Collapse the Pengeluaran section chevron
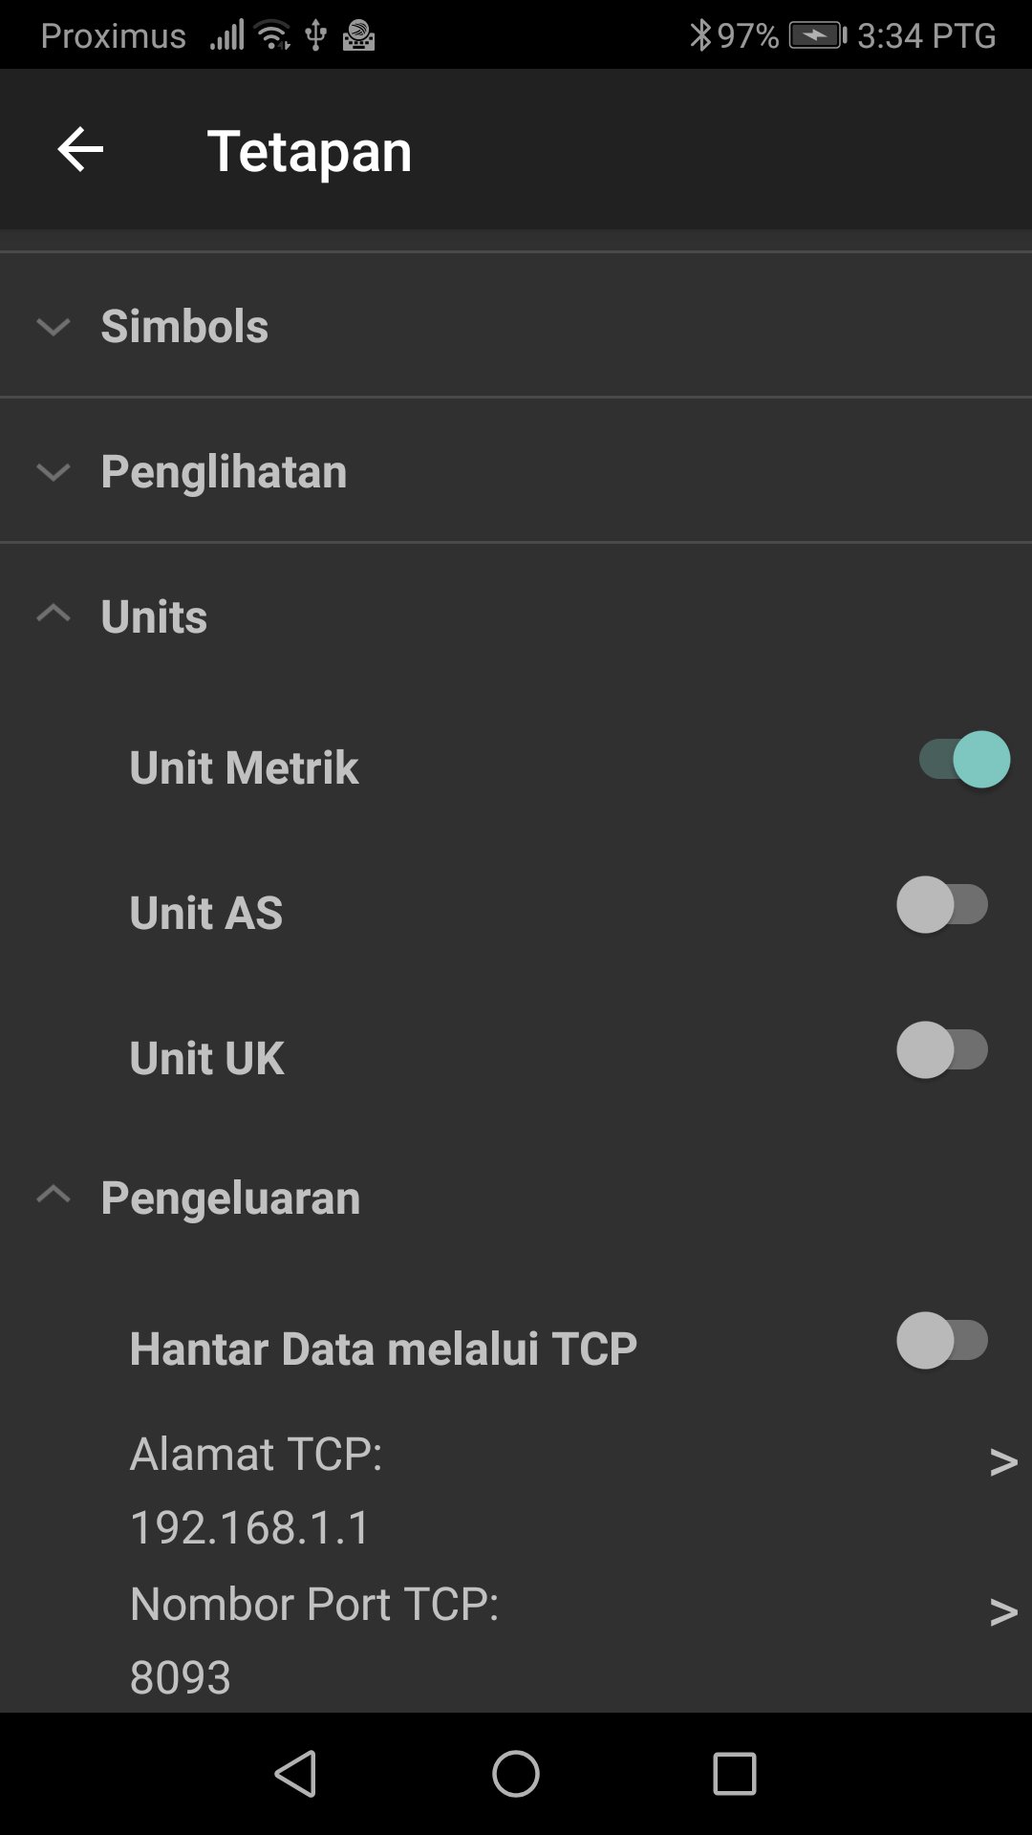Image resolution: width=1032 pixels, height=1835 pixels. point(54,1196)
